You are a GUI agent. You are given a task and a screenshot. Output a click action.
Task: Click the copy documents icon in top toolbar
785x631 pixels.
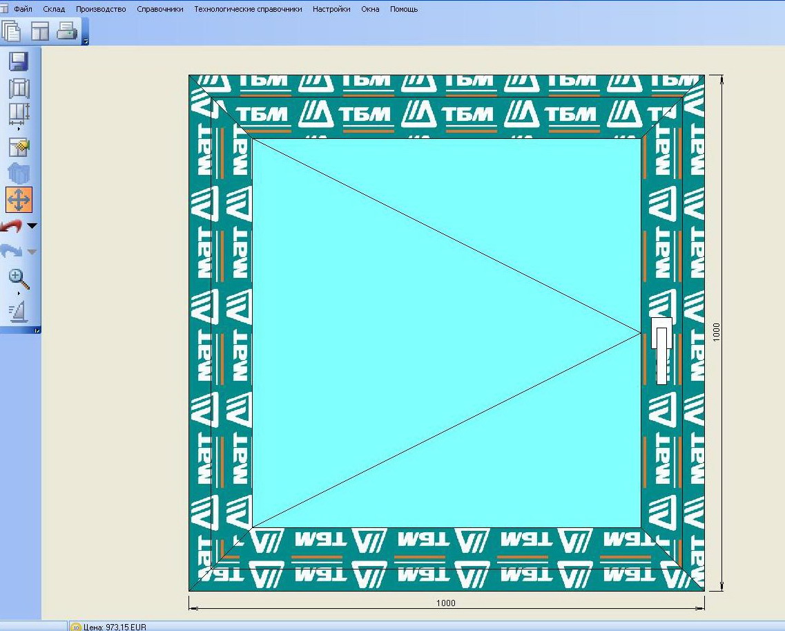11,30
